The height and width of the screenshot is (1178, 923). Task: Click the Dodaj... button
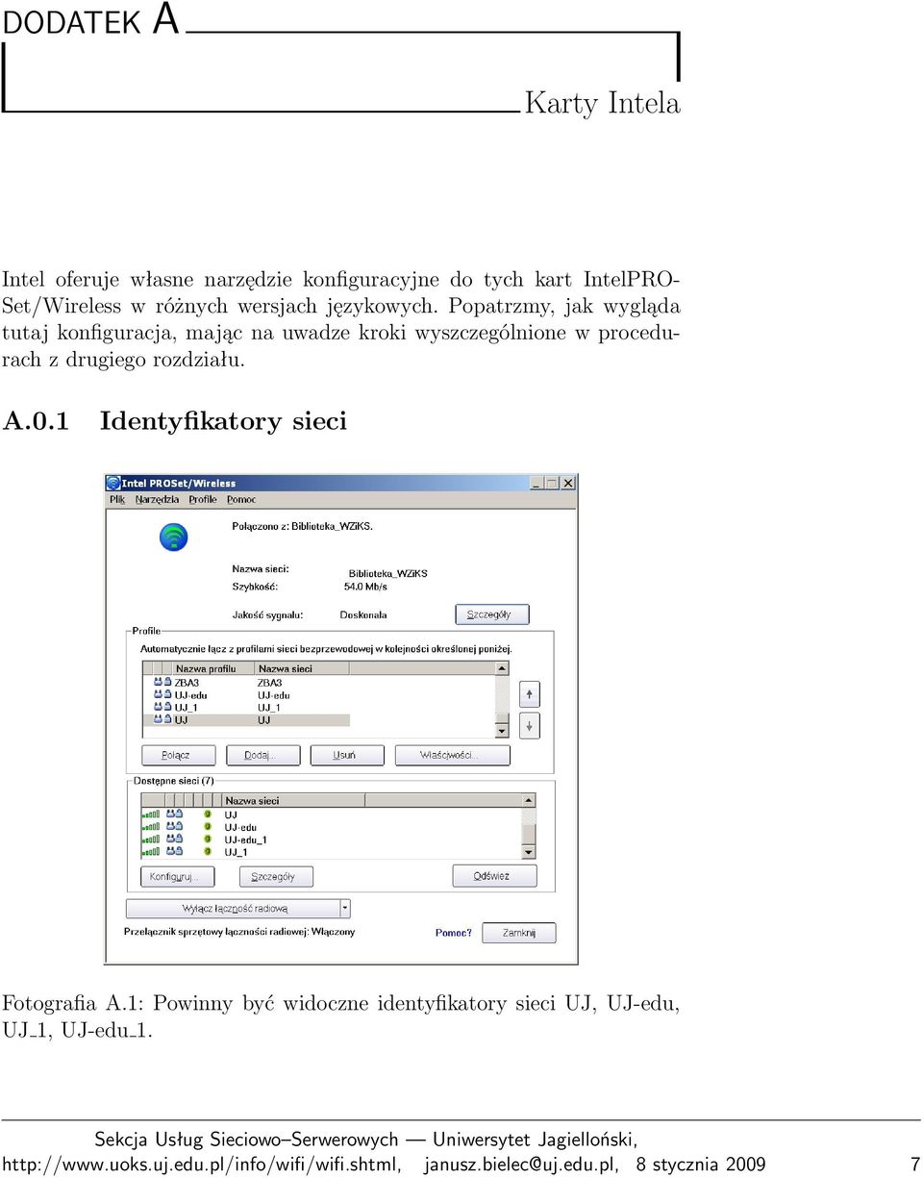[263, 756]
